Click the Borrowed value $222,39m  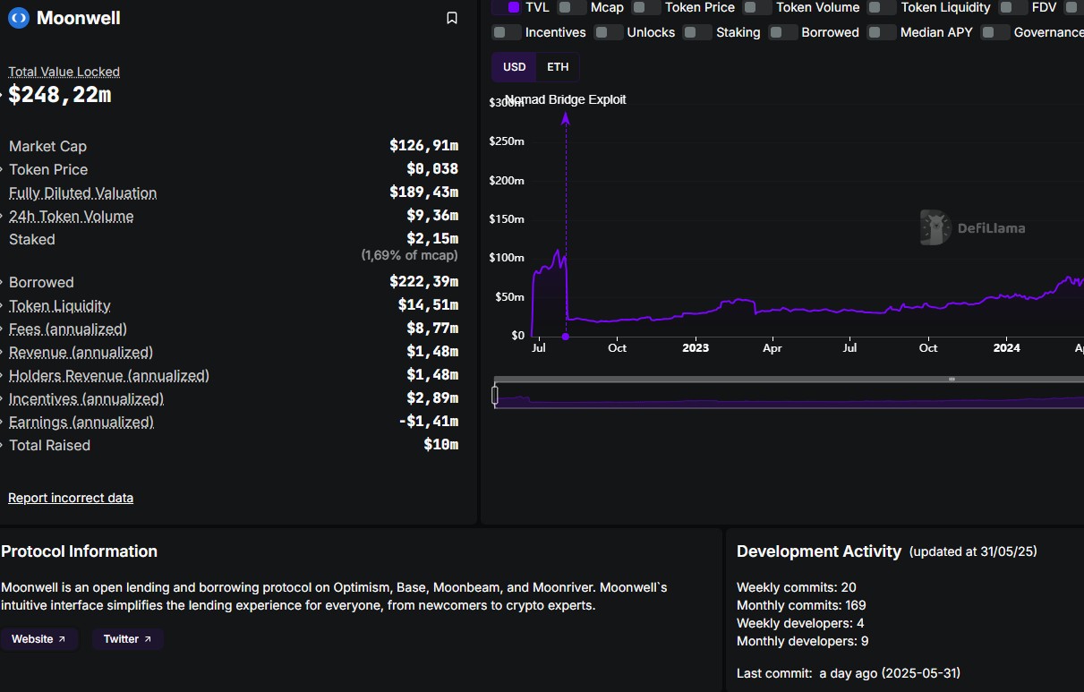[423, 282]
